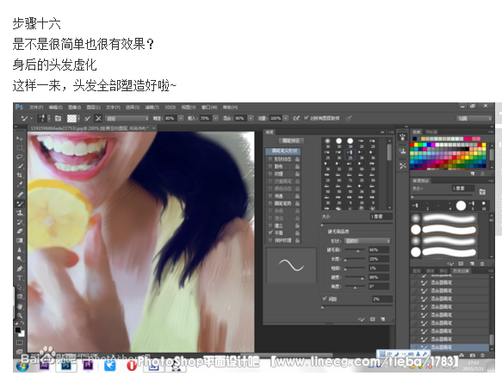Viewport: 502px width, 376px height.
Task: Open the 文件(F) File menu
Action: coord(36,108)
